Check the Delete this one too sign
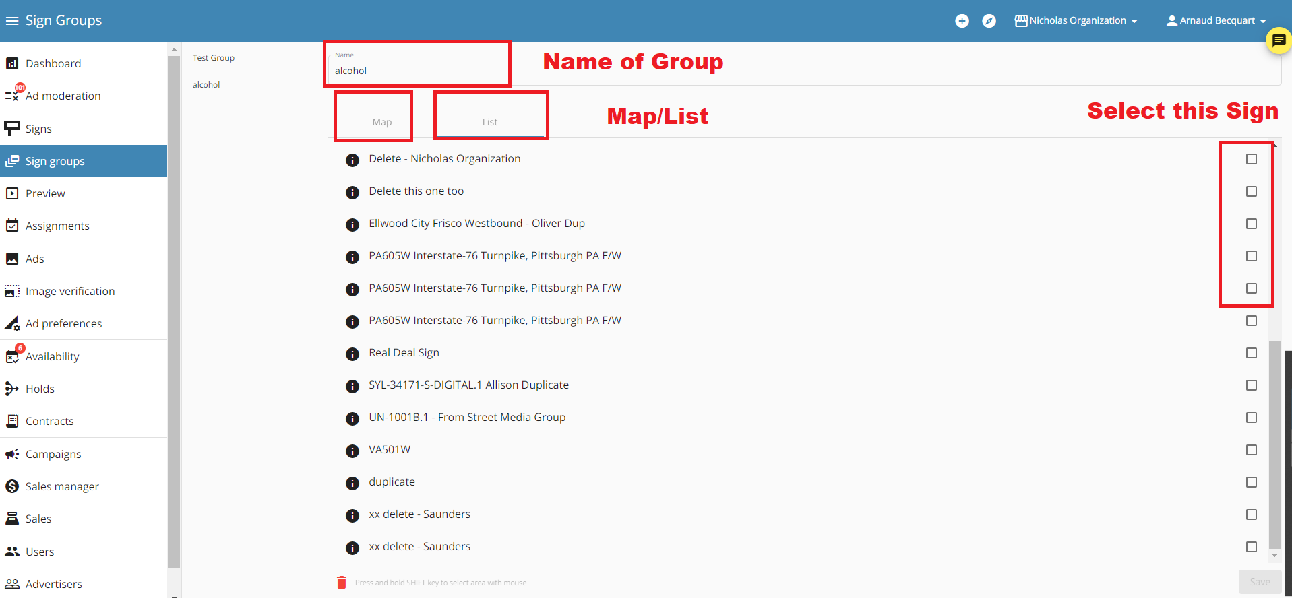 tap(1252, 191)
